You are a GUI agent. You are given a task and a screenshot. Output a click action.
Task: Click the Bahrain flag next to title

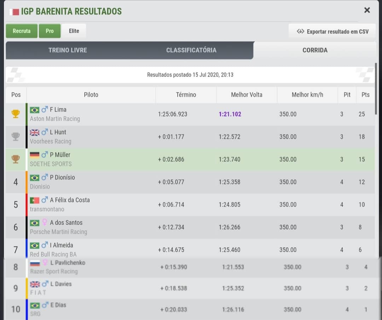14,12
